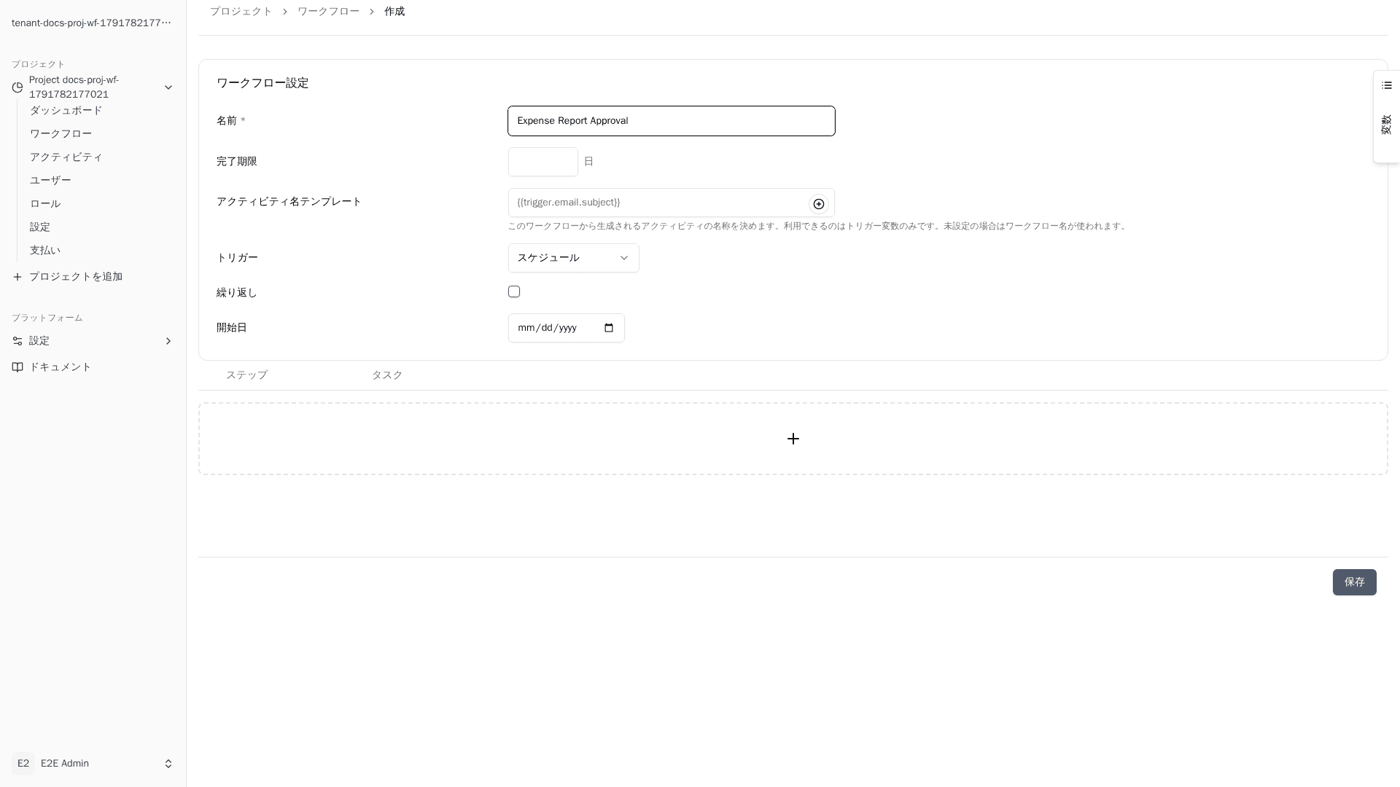Click the 保存 button
Viewport: 1400px width, 787px height.
(1355, 582)
